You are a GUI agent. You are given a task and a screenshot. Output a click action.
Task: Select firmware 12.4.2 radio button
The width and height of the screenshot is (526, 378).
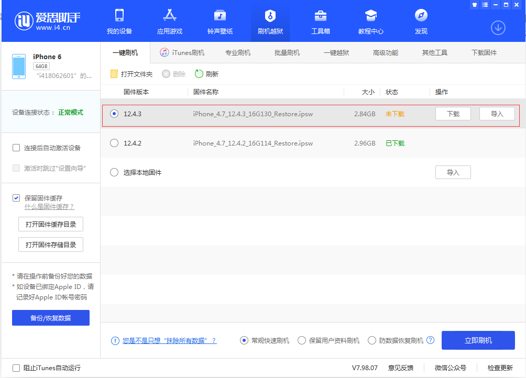pos(114,143)
